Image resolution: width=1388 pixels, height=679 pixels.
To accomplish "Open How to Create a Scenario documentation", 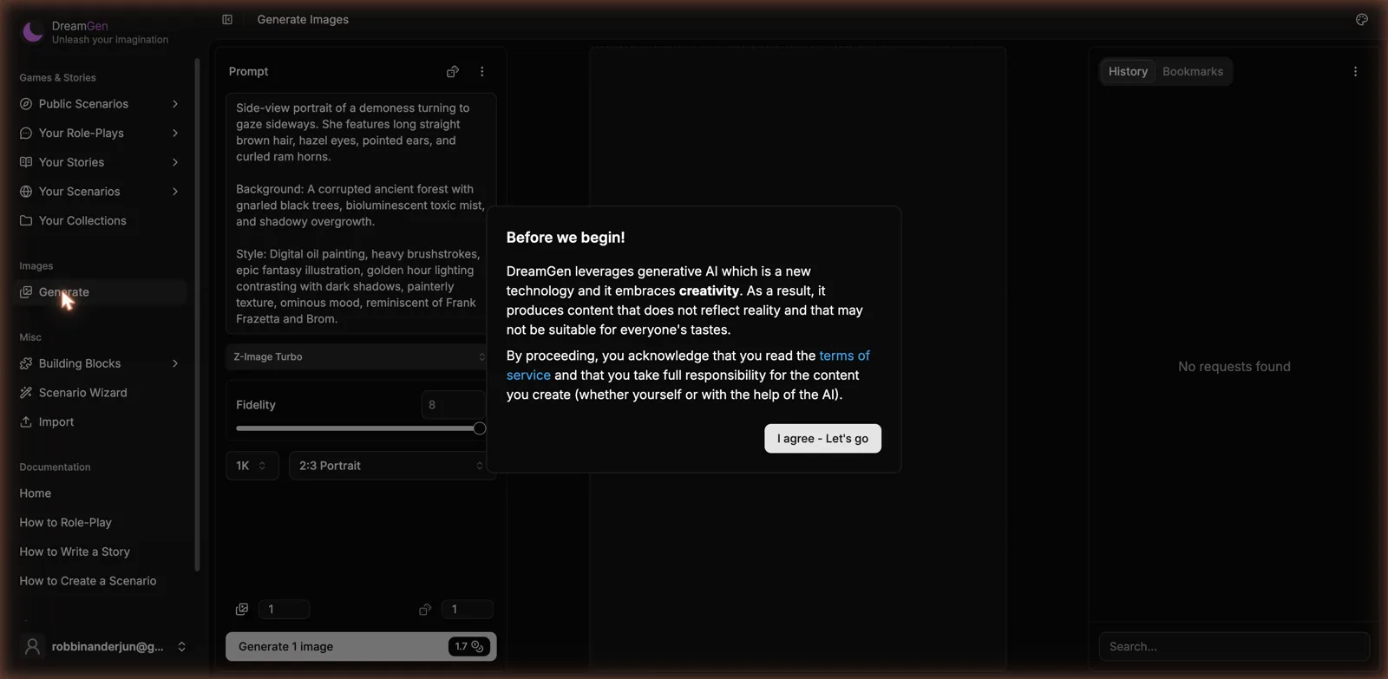I will click(88, 582).
